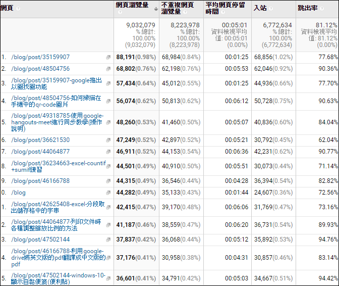Sort by 不重複網頁瀏覽量 column header
Viewport: 339px width, 286px height.
pos(178,8)
